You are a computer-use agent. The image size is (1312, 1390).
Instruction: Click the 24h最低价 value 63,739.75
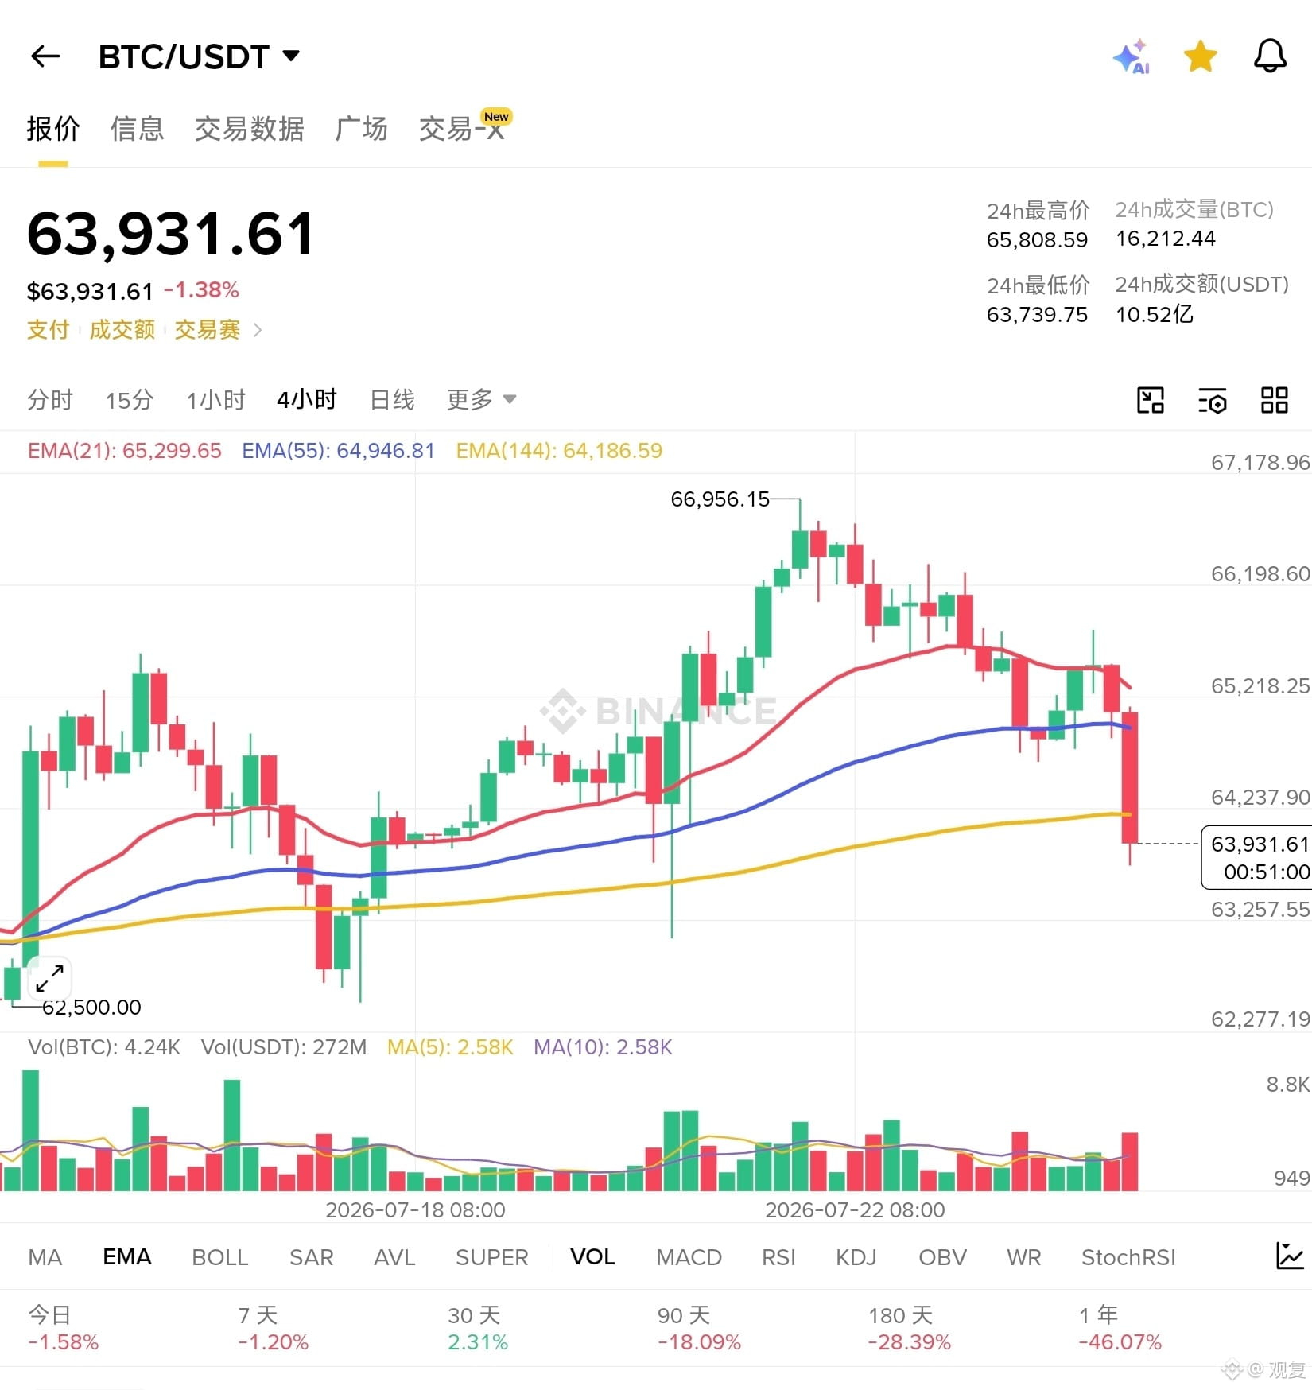pos(1037,315)
